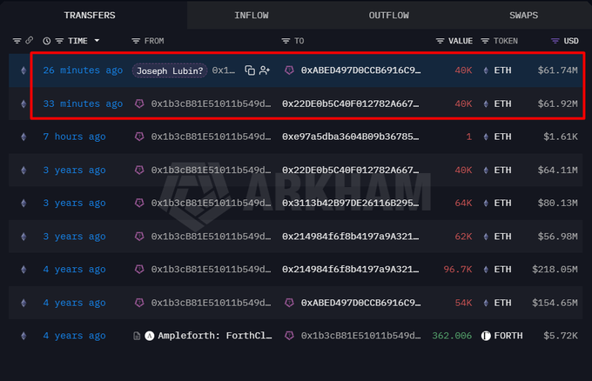The width and height of the screenshot is (592, 381).
Task: Click Ethereum chain icon in 33 minutes row
Action: coord(24,104)
